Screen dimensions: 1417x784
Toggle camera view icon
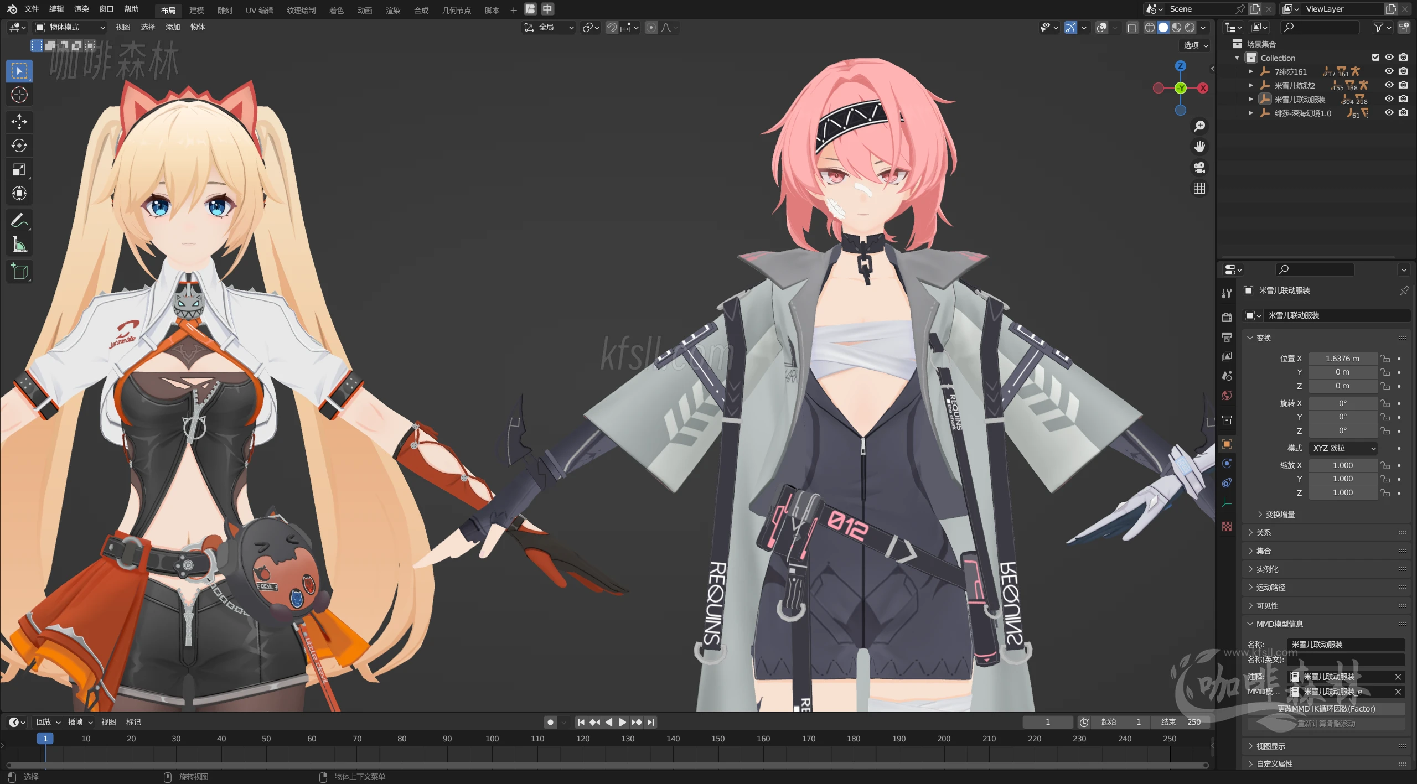coord(1199,168)
